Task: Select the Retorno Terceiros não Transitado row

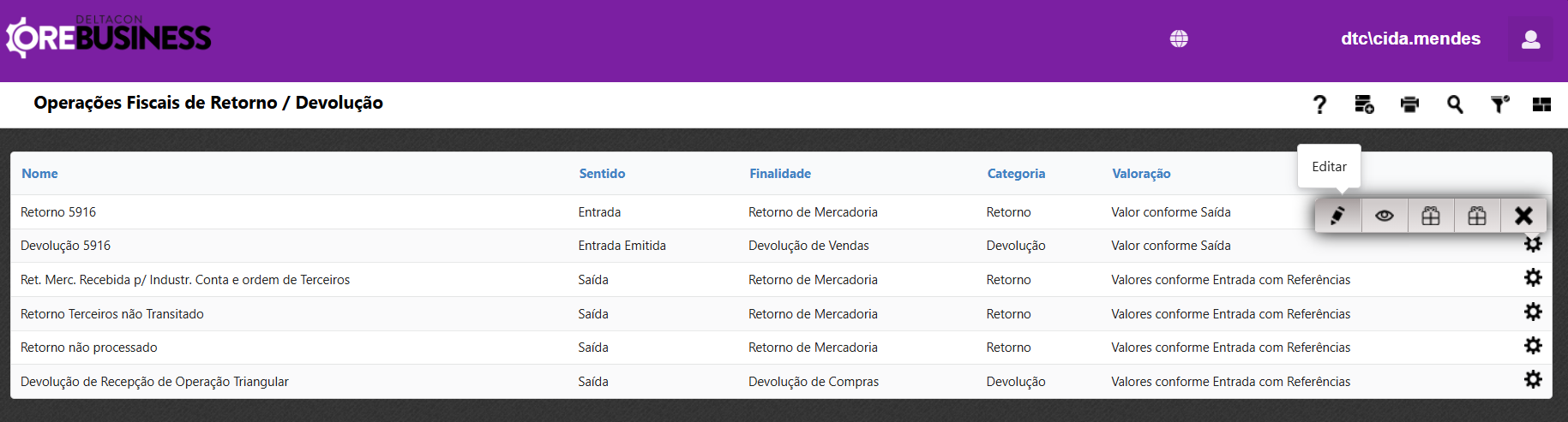Action: coord(112,314)
